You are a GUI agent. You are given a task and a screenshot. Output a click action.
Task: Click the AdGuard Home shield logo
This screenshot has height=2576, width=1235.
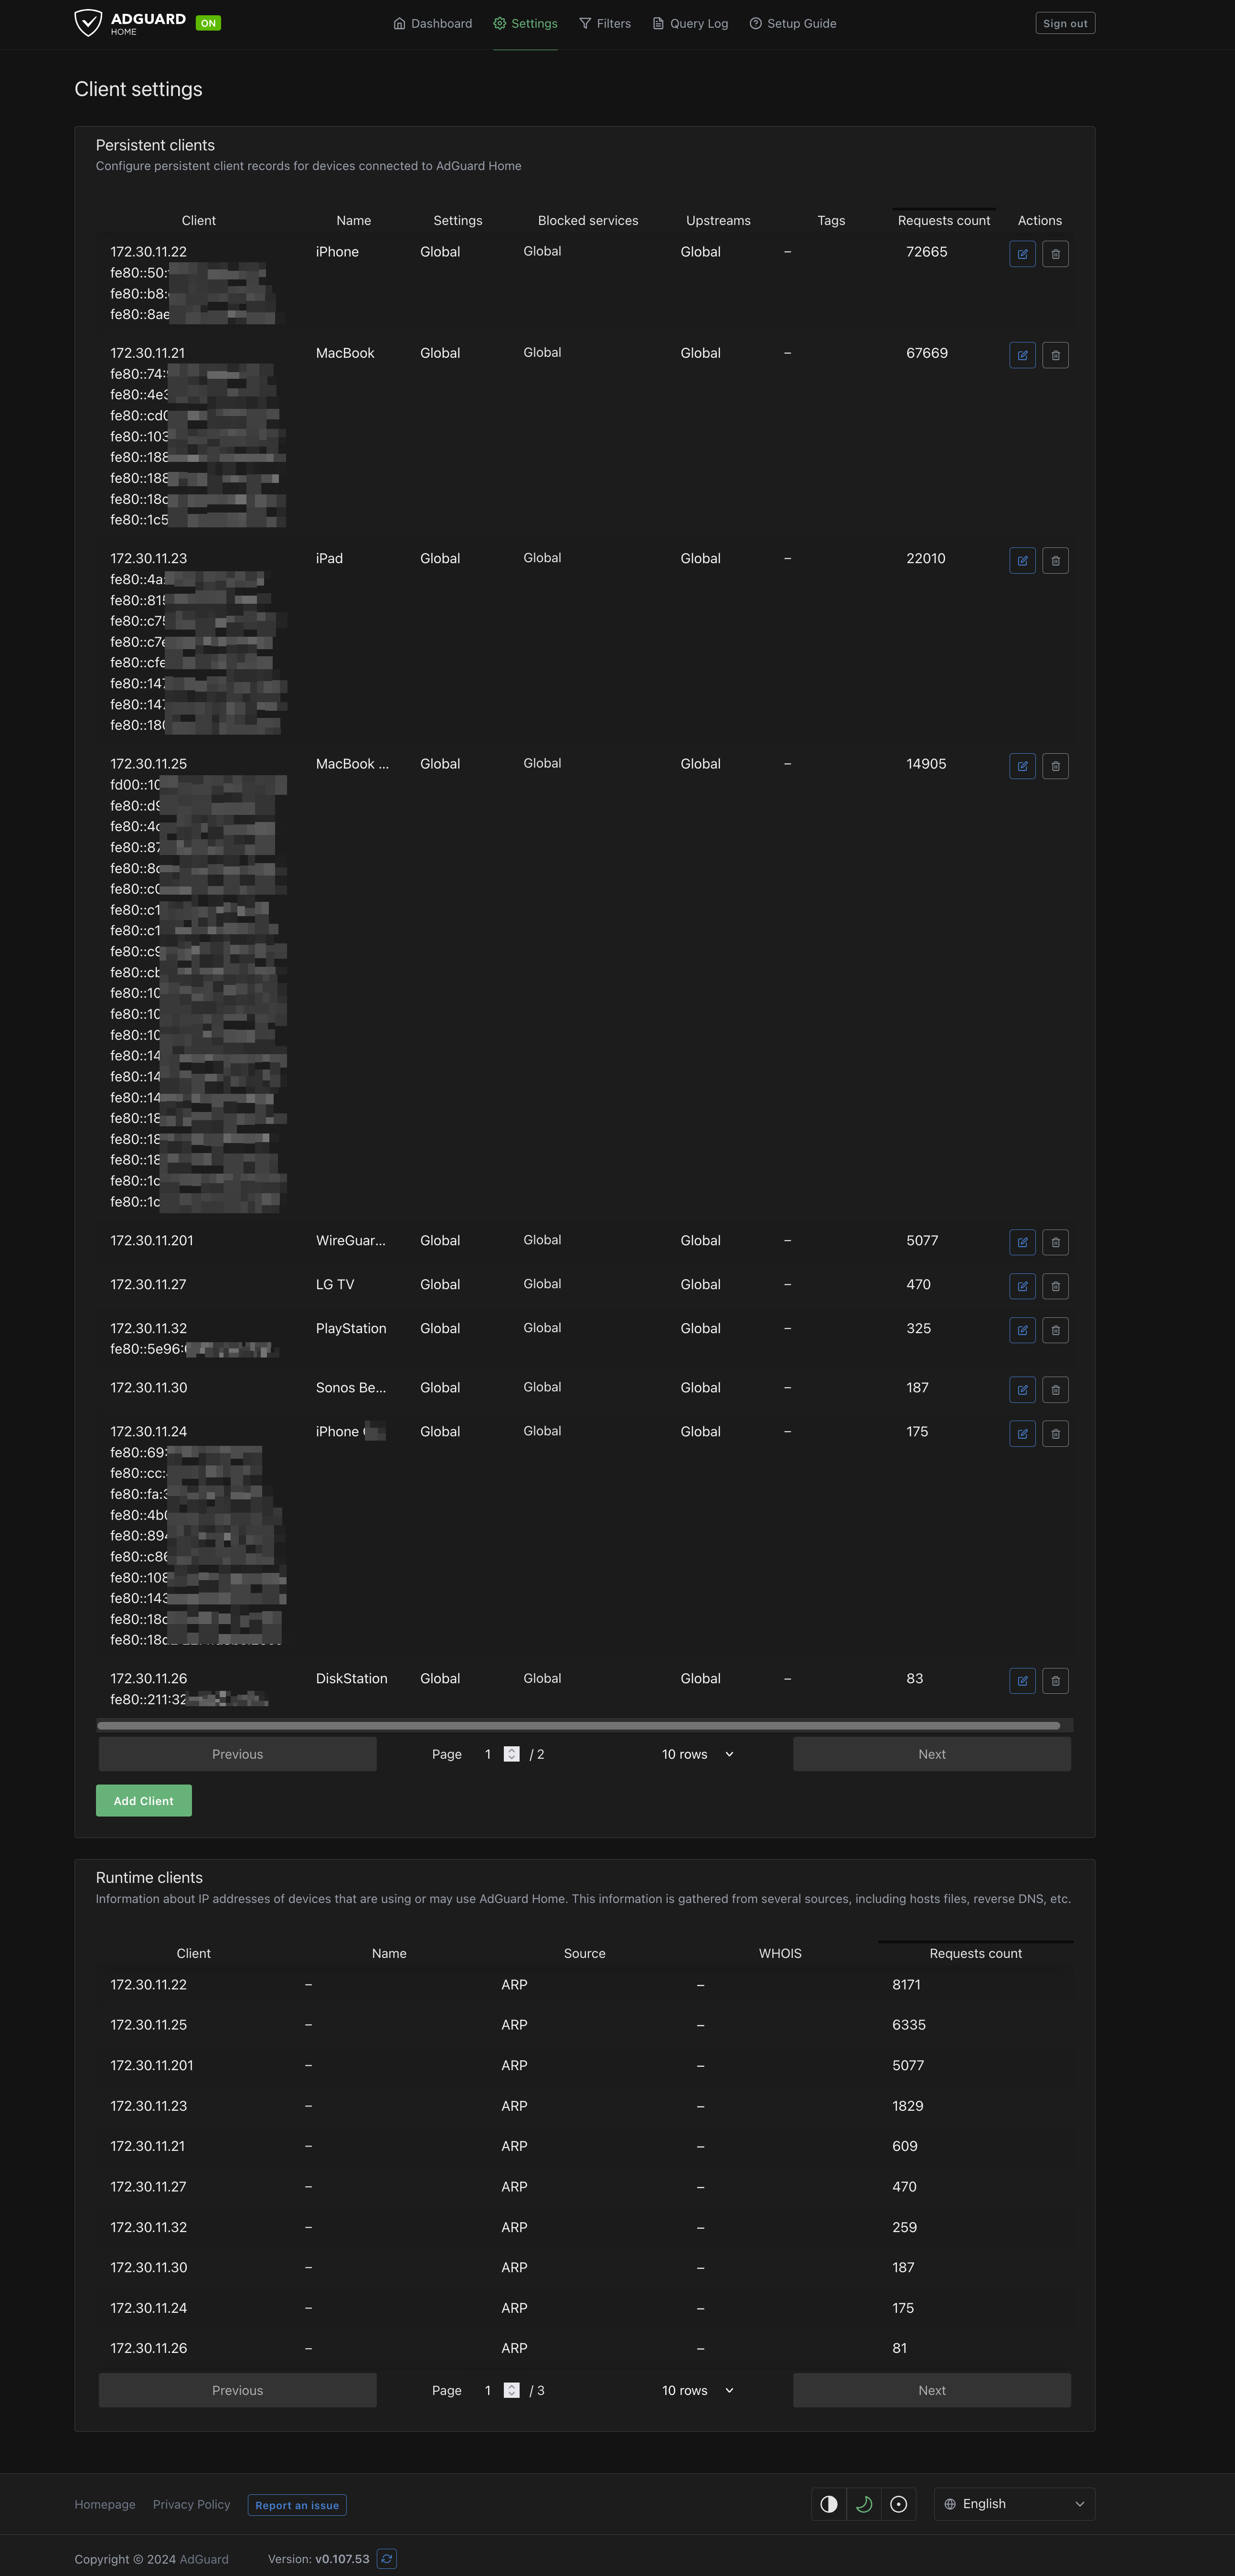point(88,22)
